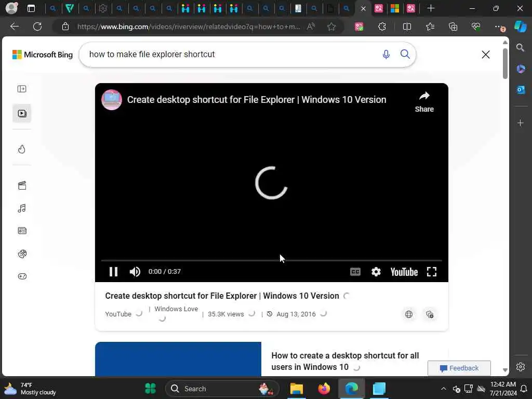Search by voice using microphone icon
The image size is (532, 399).
point(386,54)
